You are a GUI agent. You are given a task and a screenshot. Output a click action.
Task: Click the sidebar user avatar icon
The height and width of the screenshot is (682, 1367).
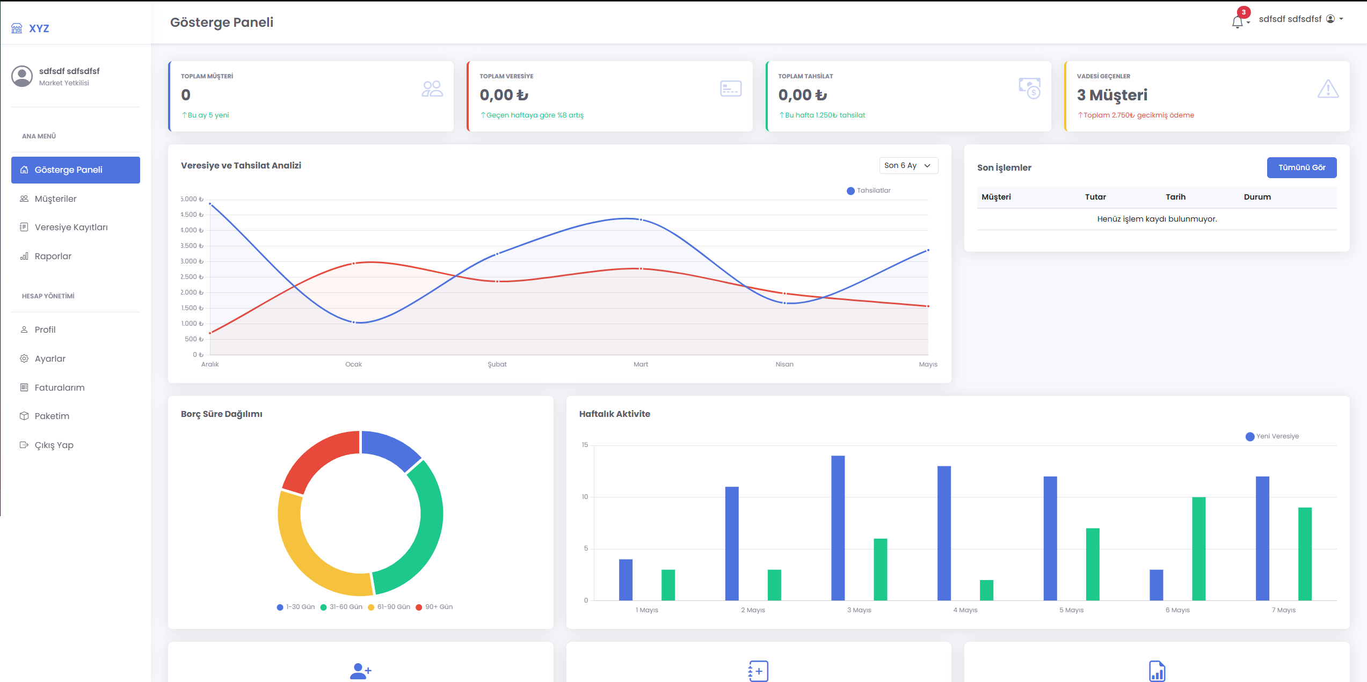click(22, 76)
